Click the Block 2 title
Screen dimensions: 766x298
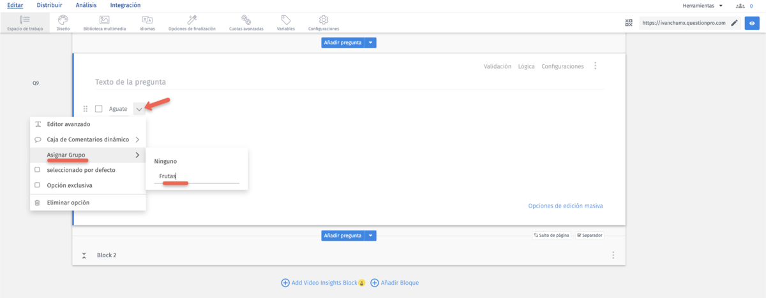pyautogui.click(x=107, y=255)
